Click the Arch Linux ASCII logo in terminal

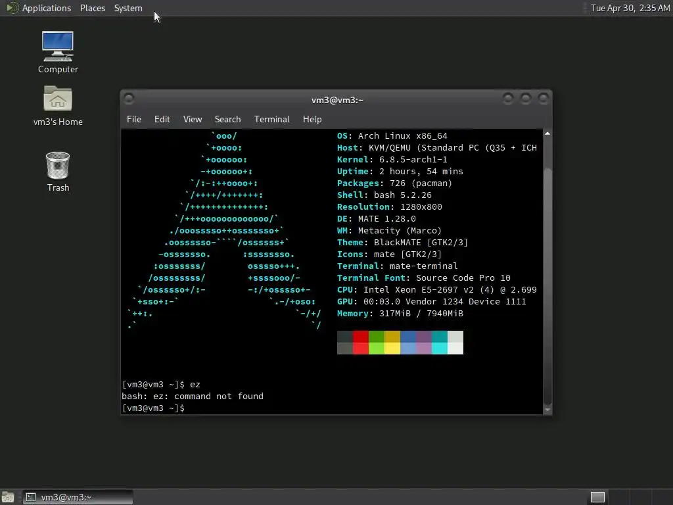pos(224,231)
